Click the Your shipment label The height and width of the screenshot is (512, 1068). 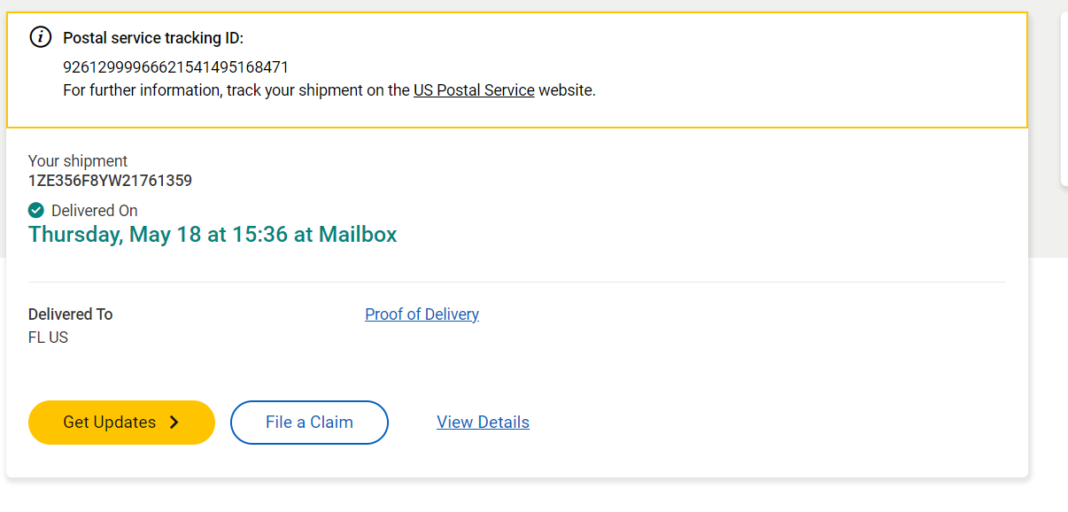(x=78, y=161)
